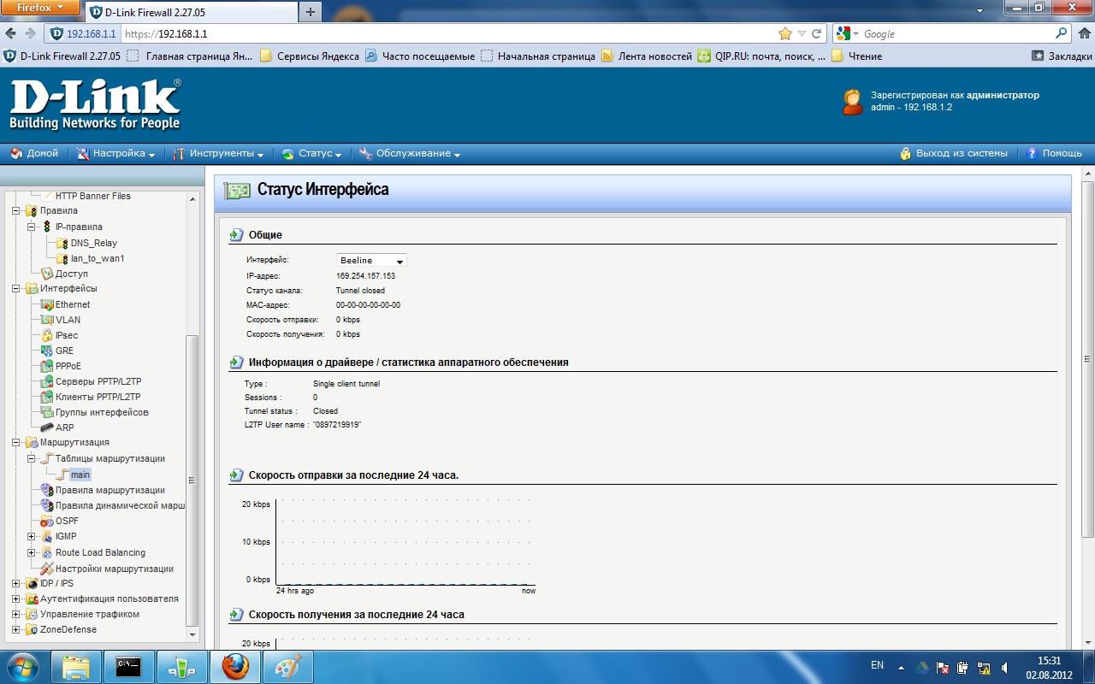This screenshot has height=684, width=1095.
Task: Open the Домой menu item
Action: click(x=34, y=154)
